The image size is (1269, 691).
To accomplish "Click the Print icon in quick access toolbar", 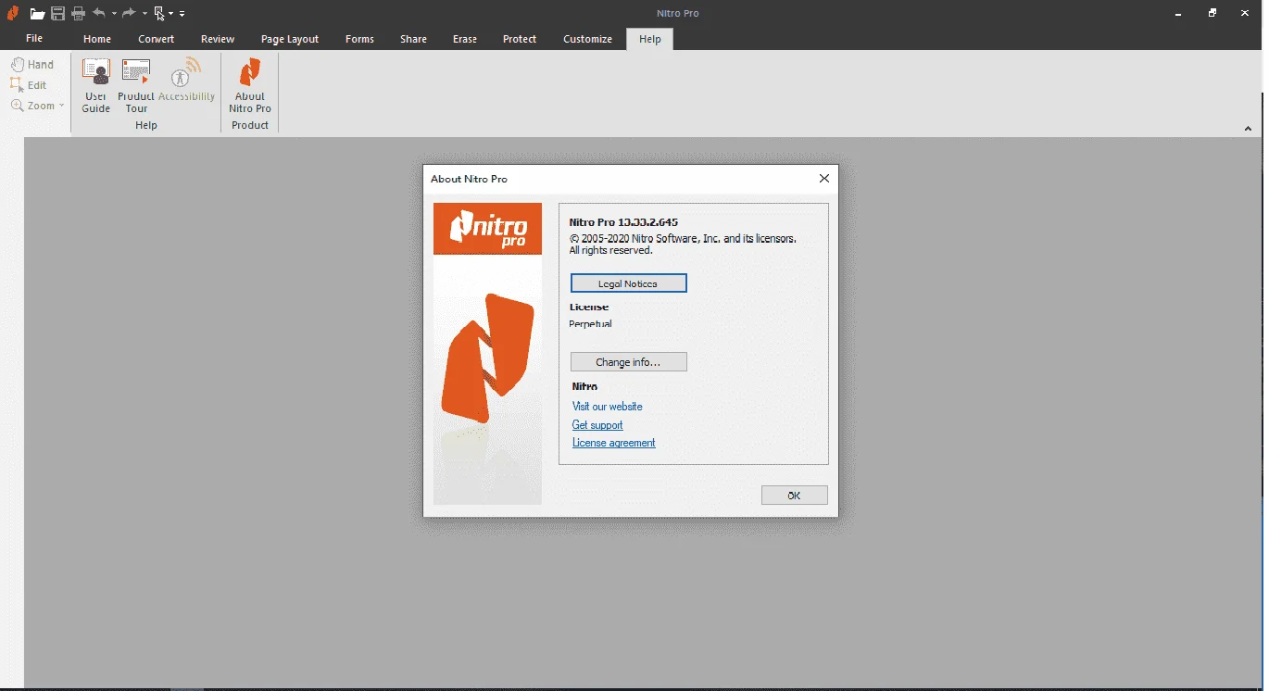I will (x=78, y=13).
